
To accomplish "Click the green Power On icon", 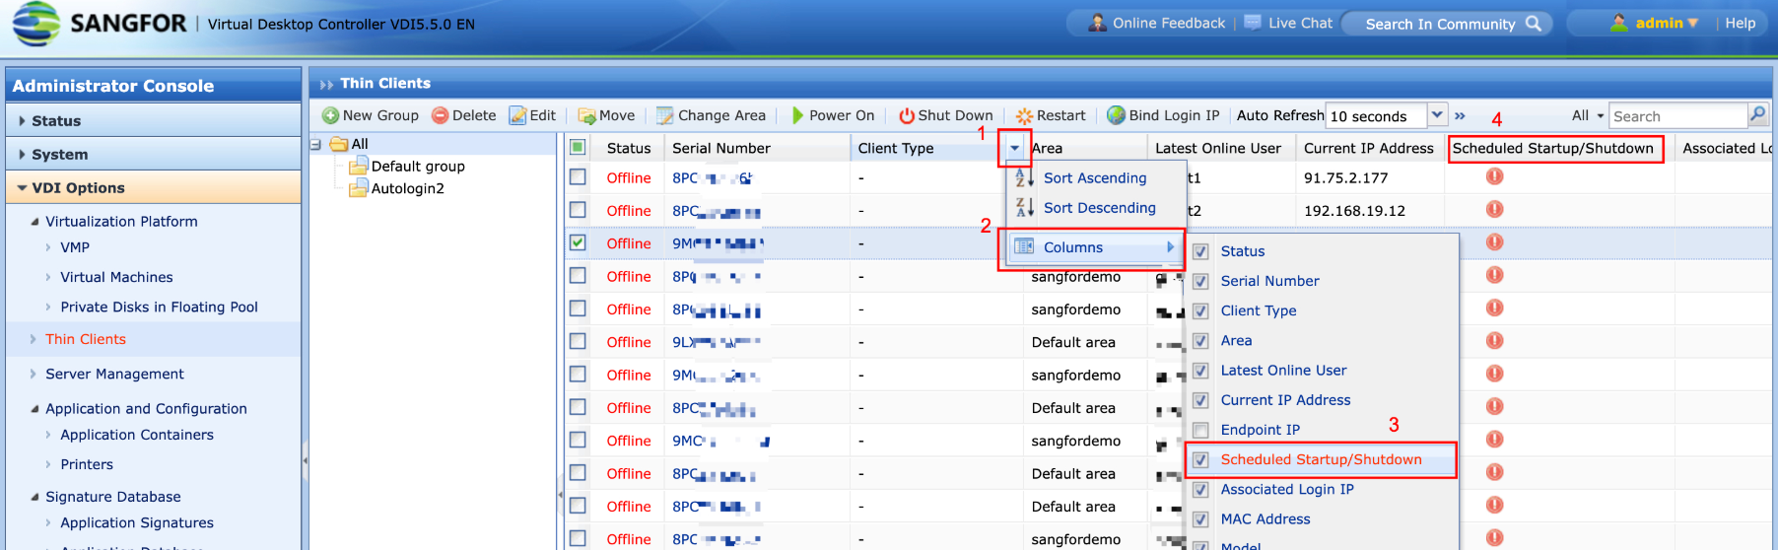I will [x=797, y=115].
